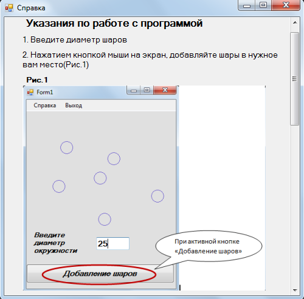Click the scrollbar down arrow
Viewport: 304px width, 299px height.
295,290
